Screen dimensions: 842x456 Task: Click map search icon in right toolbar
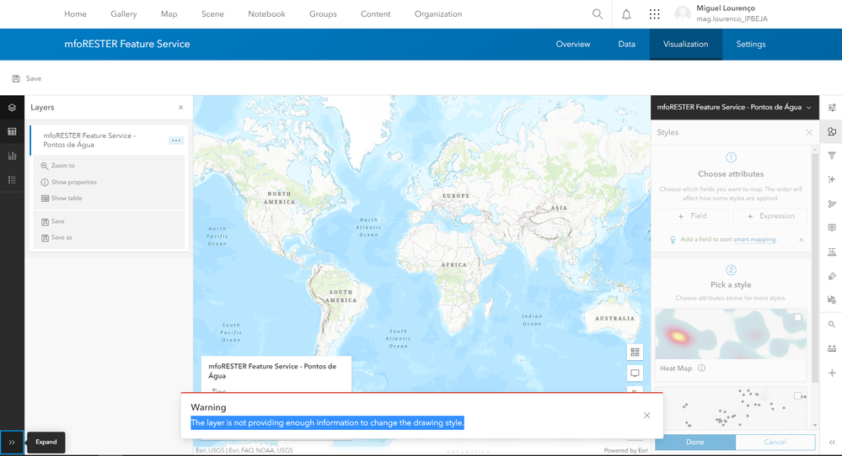coord(832,325)
